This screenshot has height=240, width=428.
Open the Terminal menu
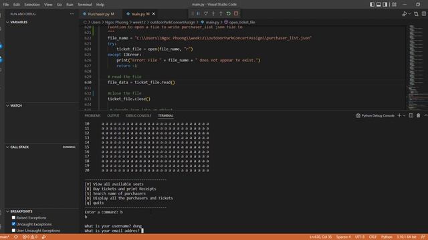pyautogui.click(x=85, y=5)
